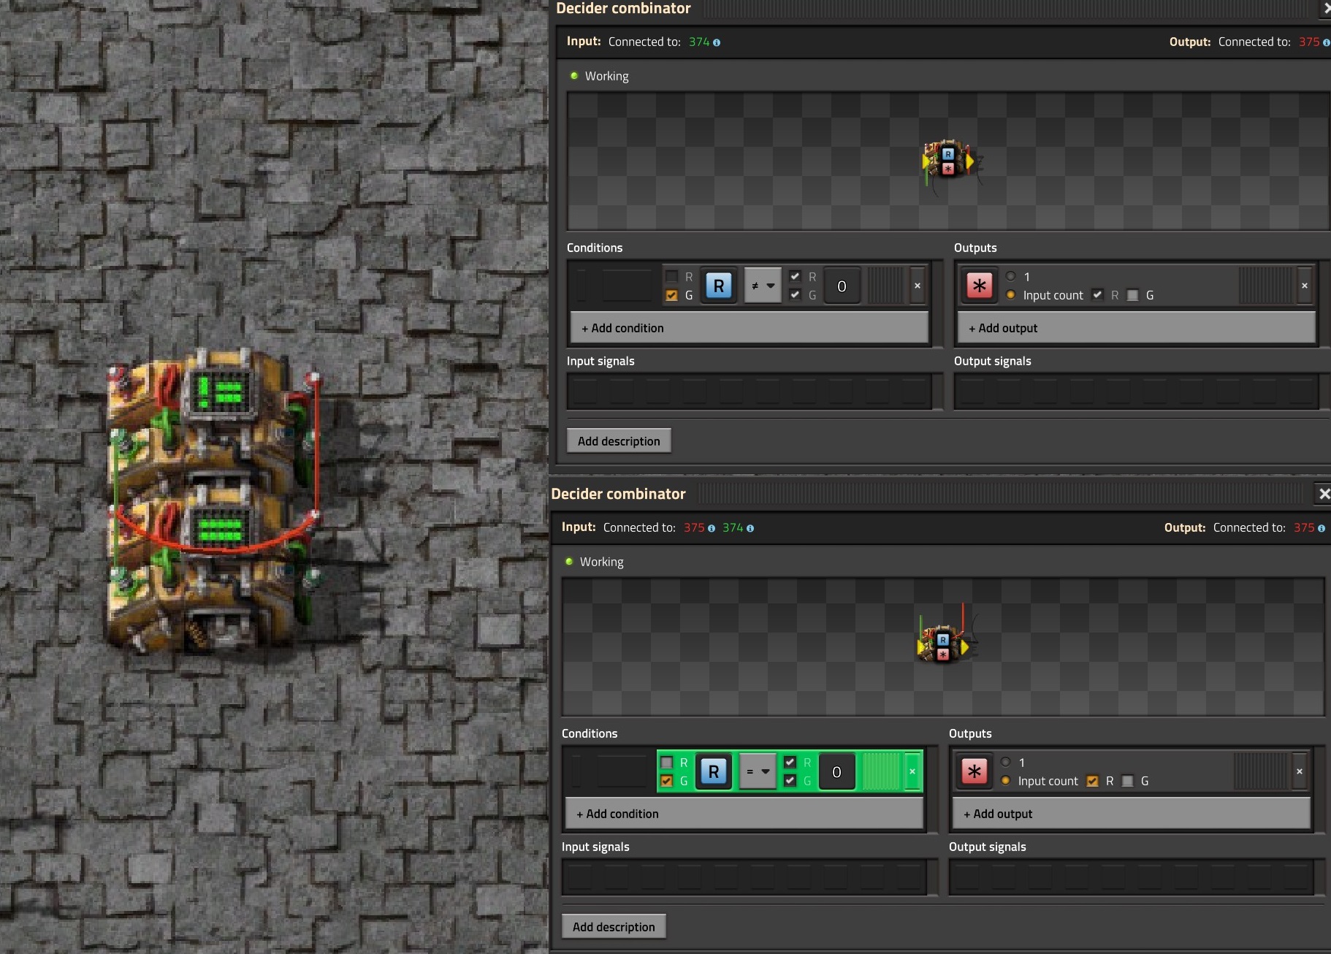This screenshot has width=1331, height=954.
Task: Click the Everything asterisk icon in top Outputs
Action: (x=979, y=286)
